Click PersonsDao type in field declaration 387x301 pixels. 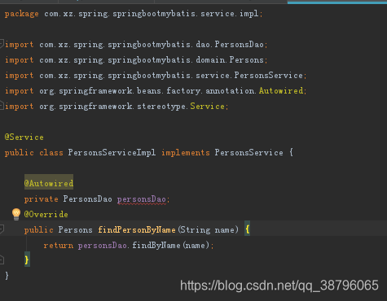click(x=87, y=199)
